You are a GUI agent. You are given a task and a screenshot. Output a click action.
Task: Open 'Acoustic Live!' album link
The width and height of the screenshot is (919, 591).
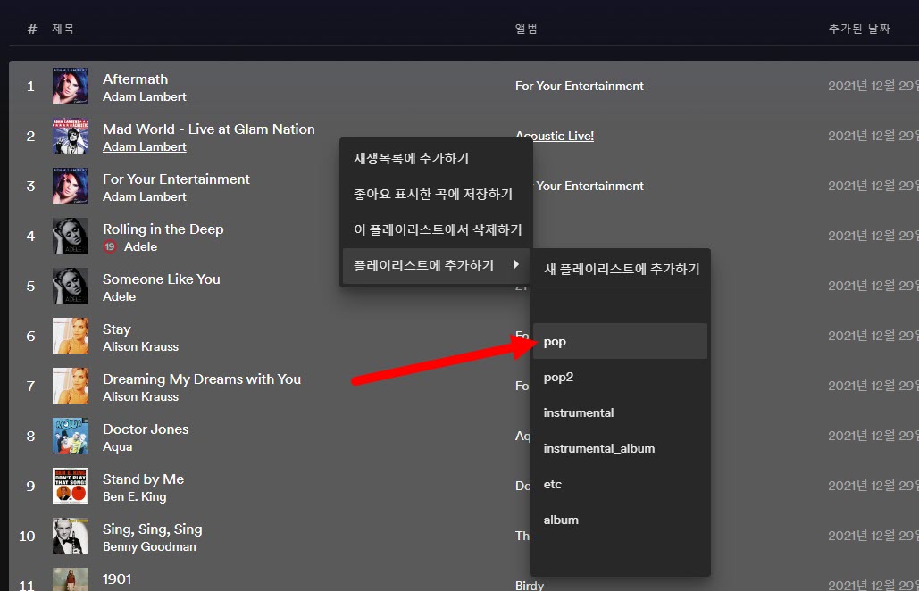click(x=555, y=136)
